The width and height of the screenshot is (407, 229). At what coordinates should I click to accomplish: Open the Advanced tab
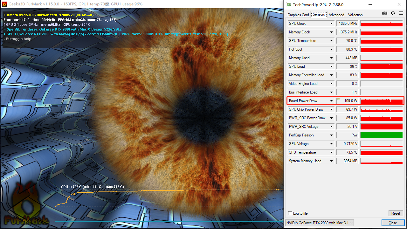(x=336, y=15)
